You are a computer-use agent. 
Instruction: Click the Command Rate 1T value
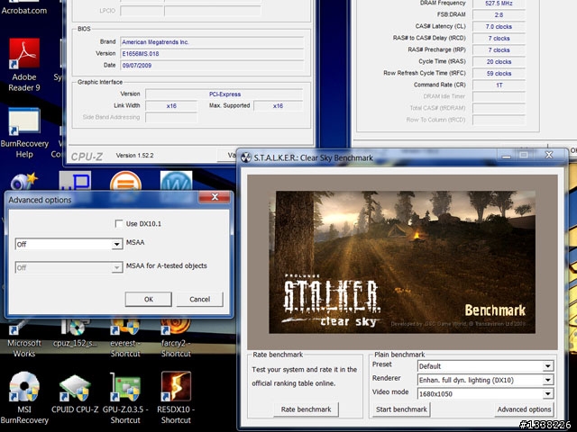pos(499,85)
